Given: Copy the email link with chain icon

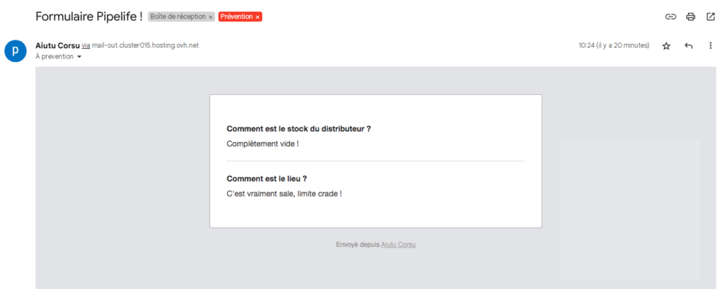Looking at the screenshot, I should (x=670, y=17).
